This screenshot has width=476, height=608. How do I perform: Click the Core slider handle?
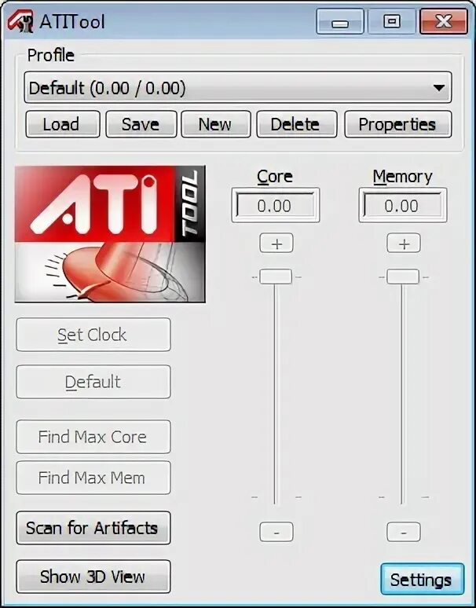(x=276, y=277)
